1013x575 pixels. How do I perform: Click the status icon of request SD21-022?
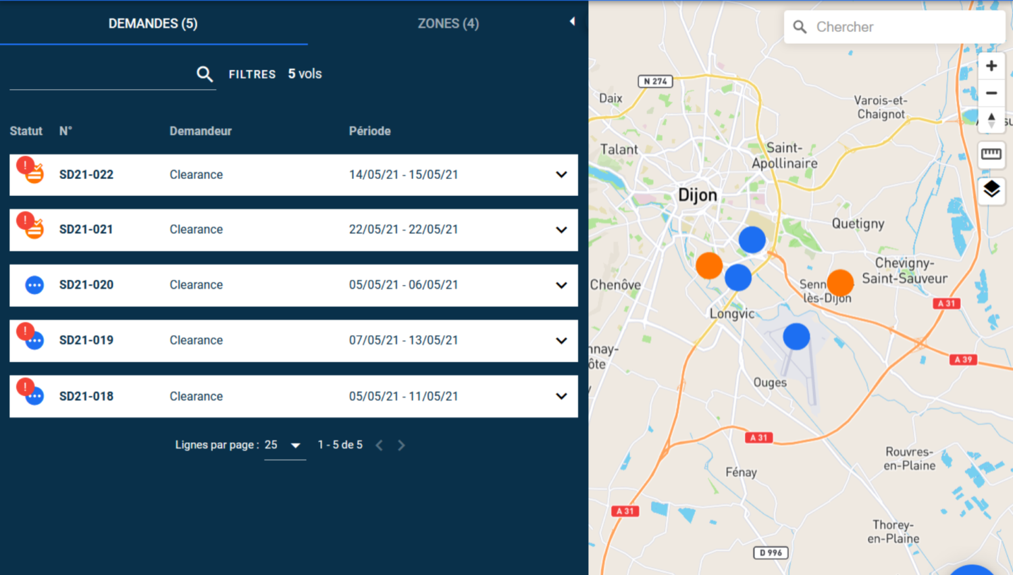[30, 170]
